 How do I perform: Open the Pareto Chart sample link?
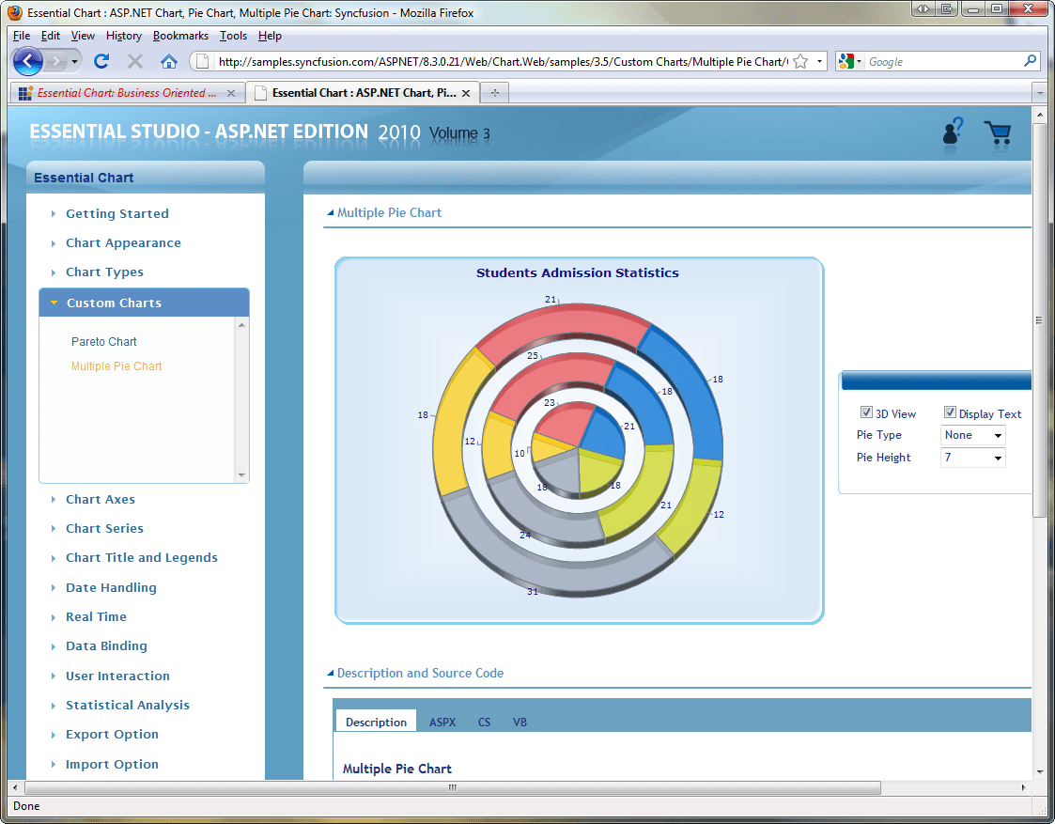pyautogui.click(x=104, y=342)
